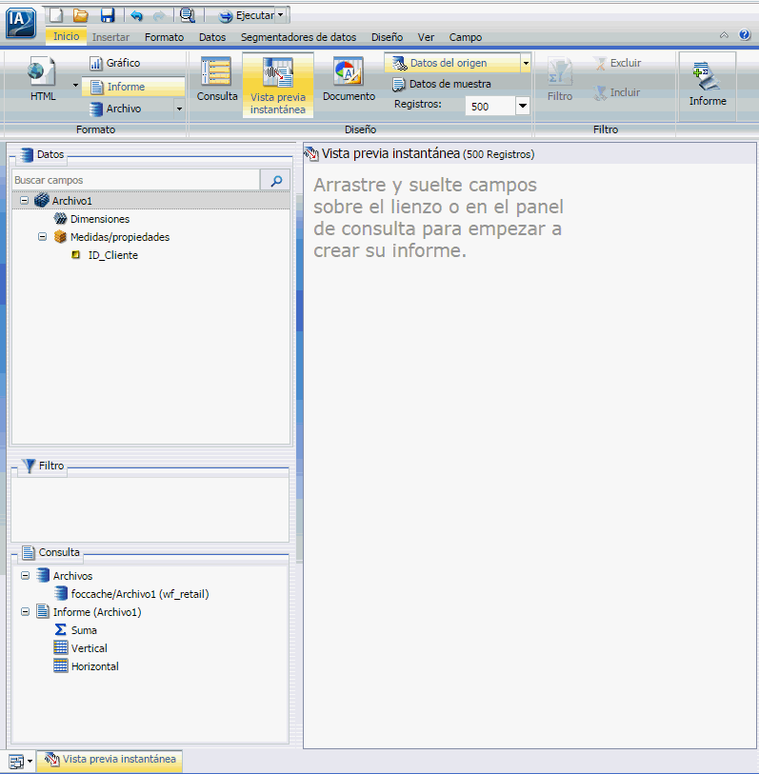Switch to Documento design view
The width and height of the screenshot is (759, 774).
tap(349, 79)
